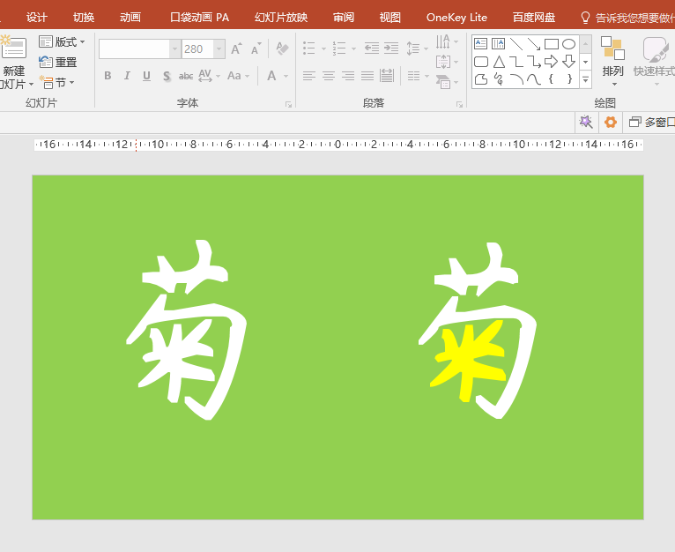675x552 pixels.
Task: Toggle italic formatting
Action: click(127, 76)
